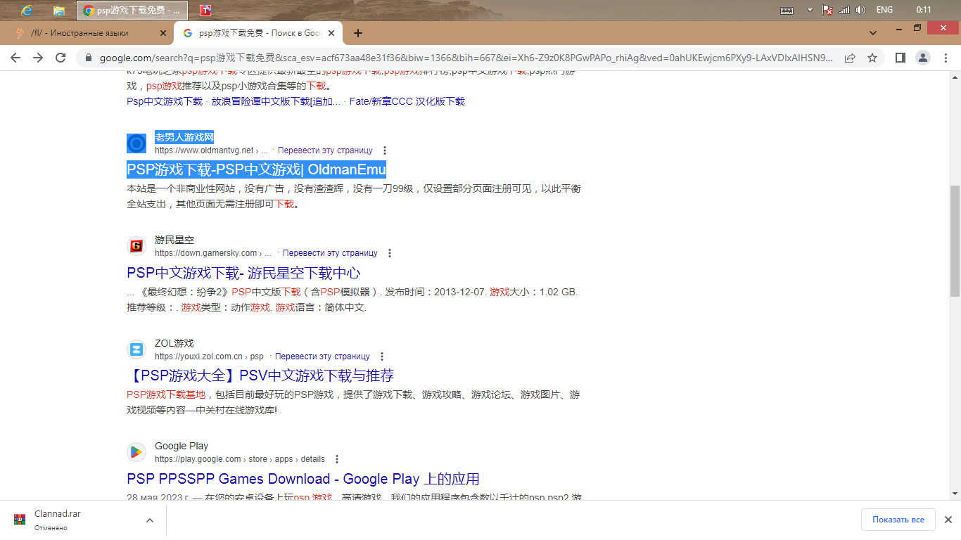The width and height of the screenshot is (961, 540).
Task: Click the flag notification tray icon
Action: click(828, 10)
